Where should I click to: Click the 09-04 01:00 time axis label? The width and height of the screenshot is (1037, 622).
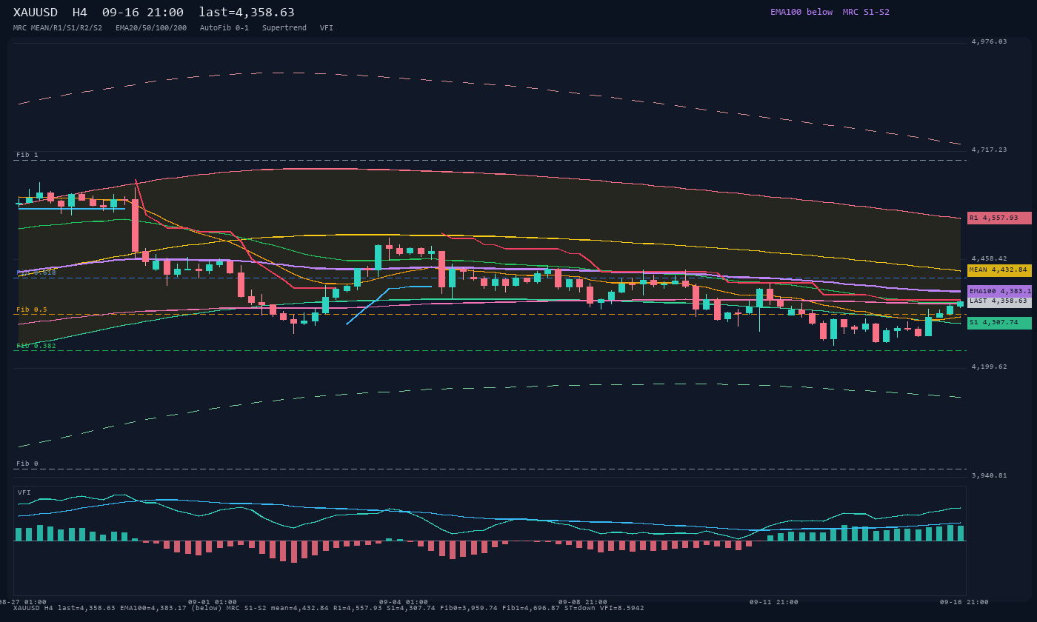404,602
